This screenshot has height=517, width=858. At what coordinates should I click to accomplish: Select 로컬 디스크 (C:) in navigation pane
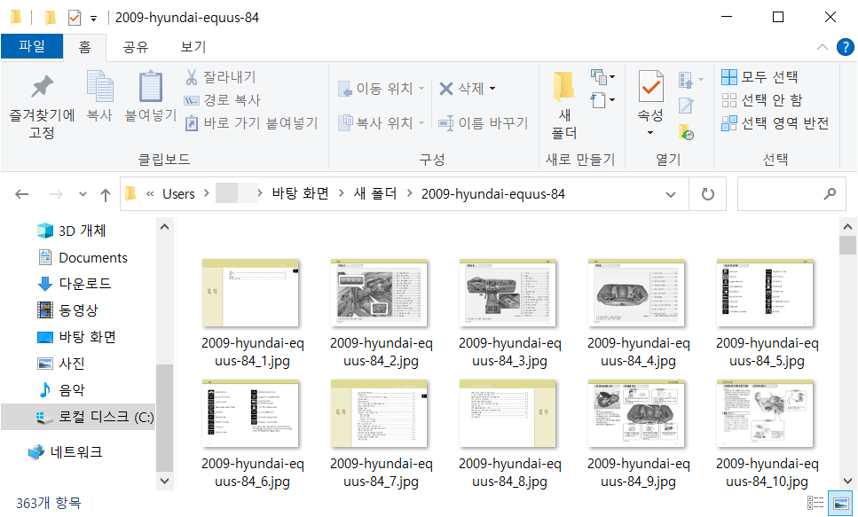pyautogui.click(x=78, y=417)
